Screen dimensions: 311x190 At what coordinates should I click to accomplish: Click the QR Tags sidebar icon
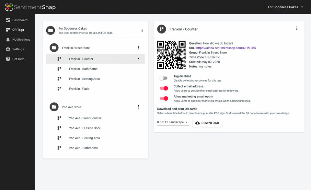8,30
